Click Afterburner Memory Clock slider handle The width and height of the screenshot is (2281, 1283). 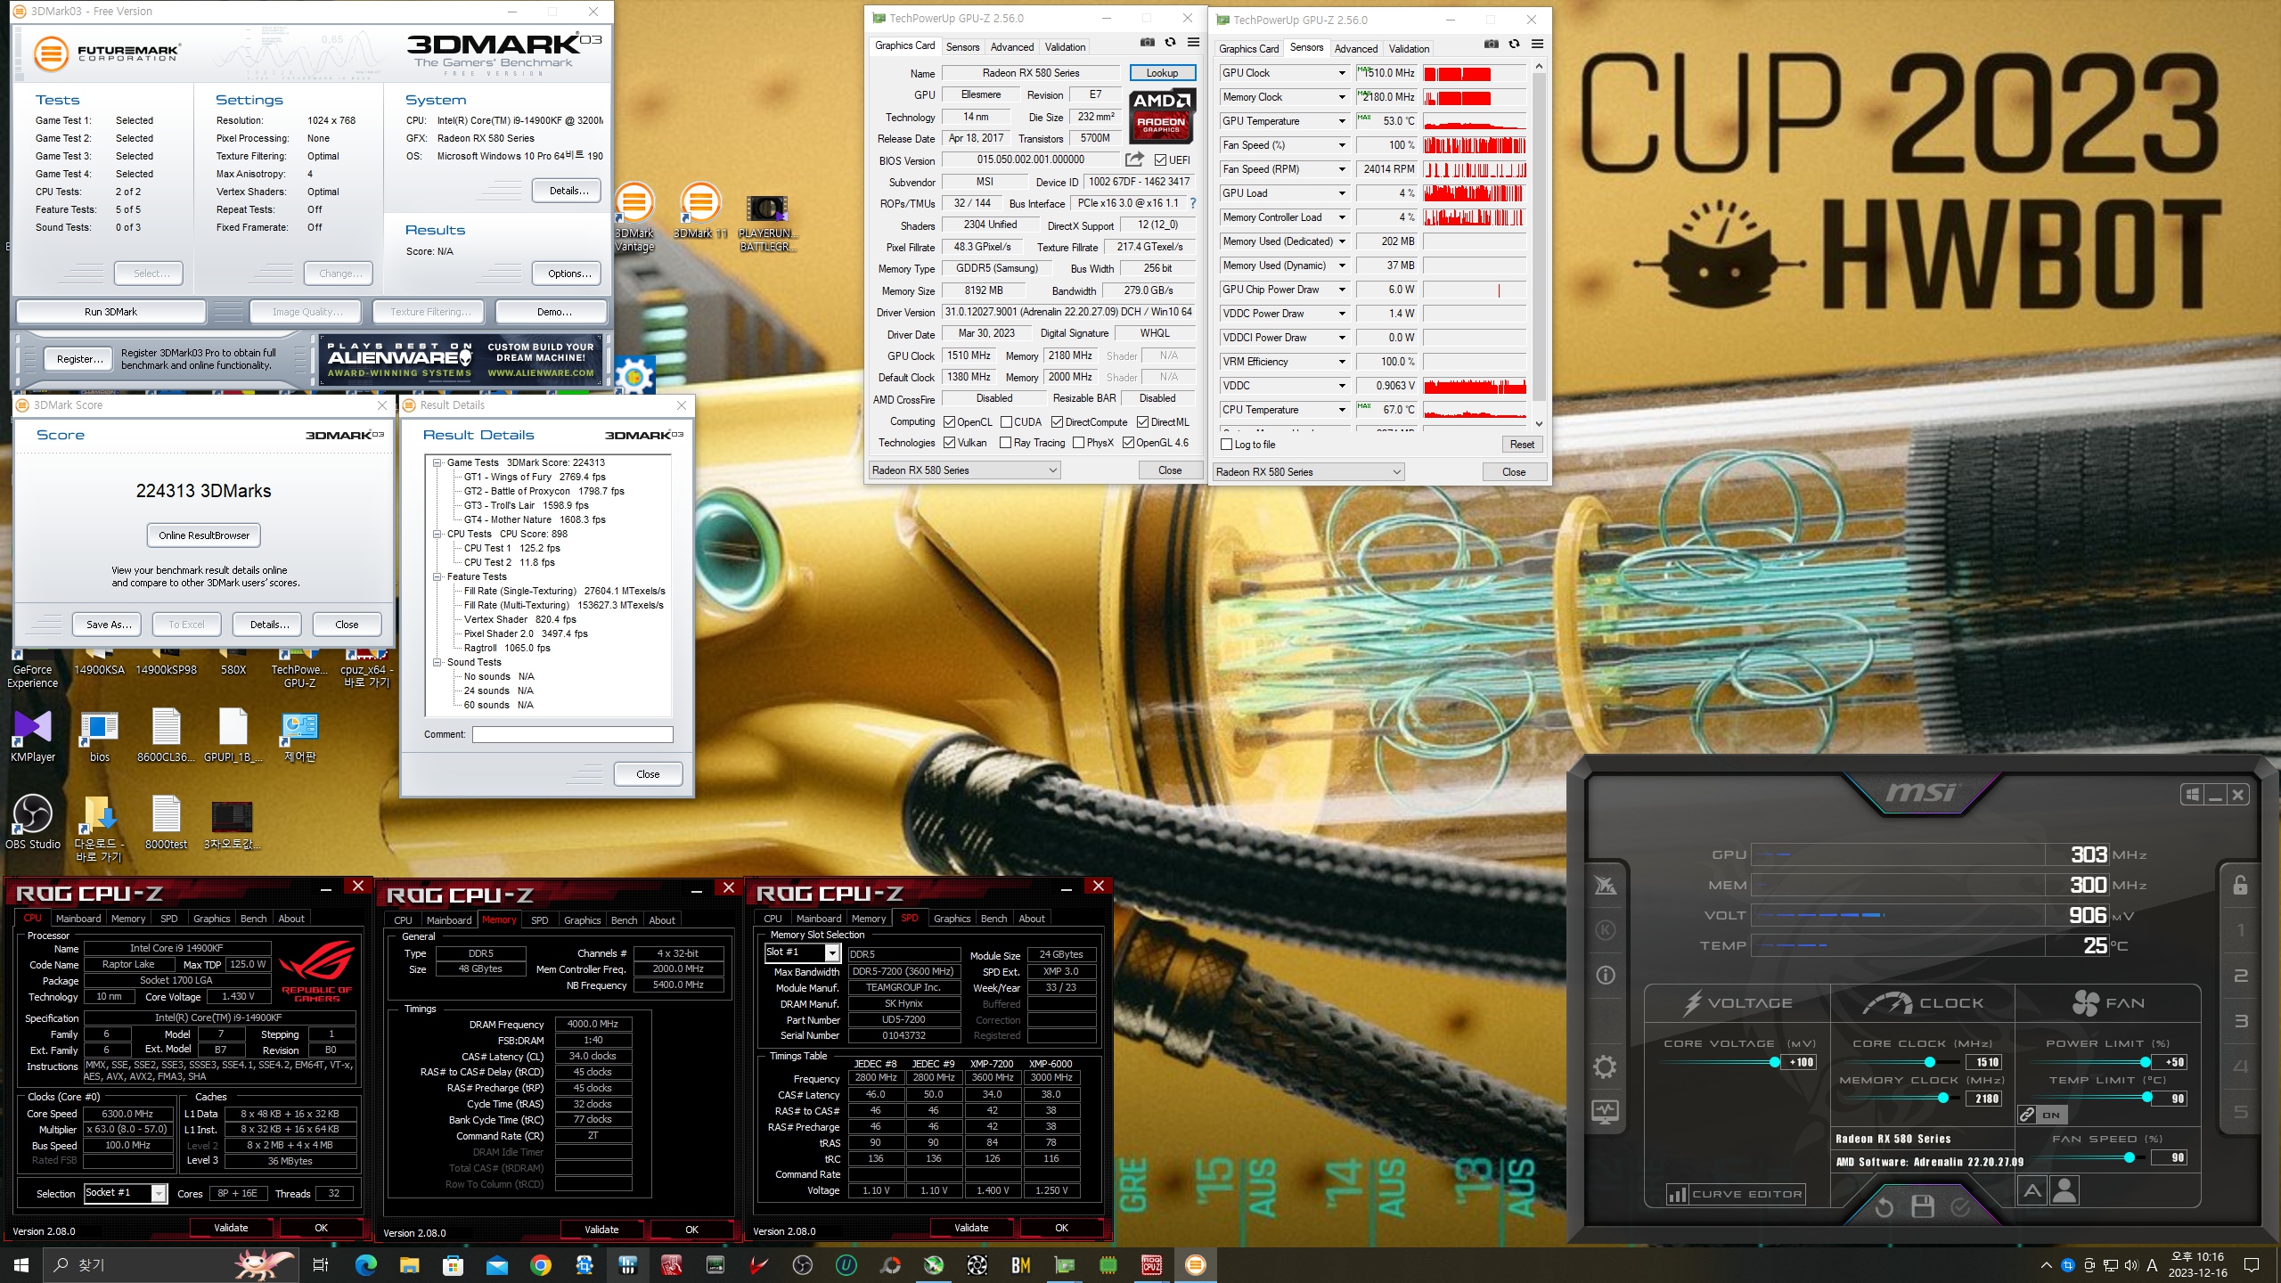pos(1942,1099)
